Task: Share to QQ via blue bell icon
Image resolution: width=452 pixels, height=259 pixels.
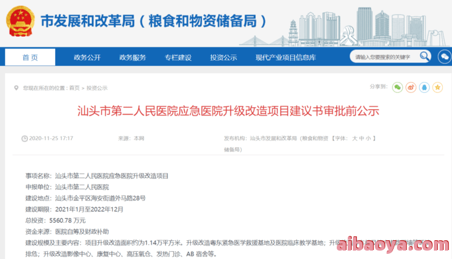Action: (424, 87)
